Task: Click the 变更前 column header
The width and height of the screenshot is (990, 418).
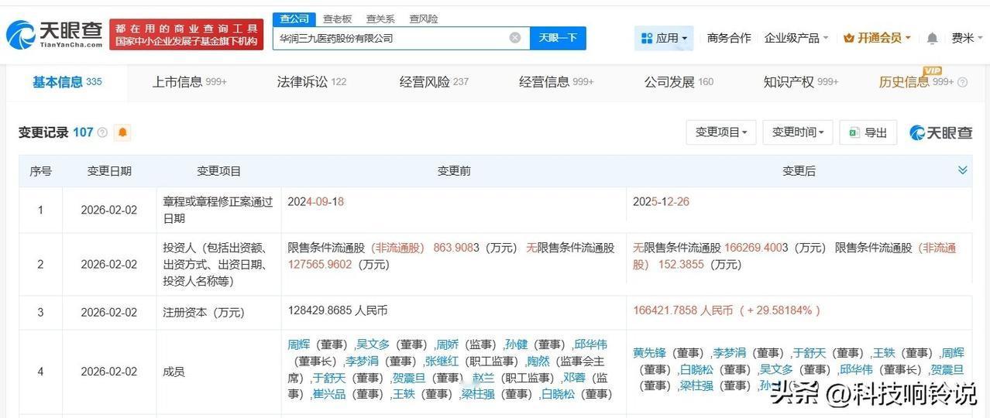Action: (x=454, y=171)
